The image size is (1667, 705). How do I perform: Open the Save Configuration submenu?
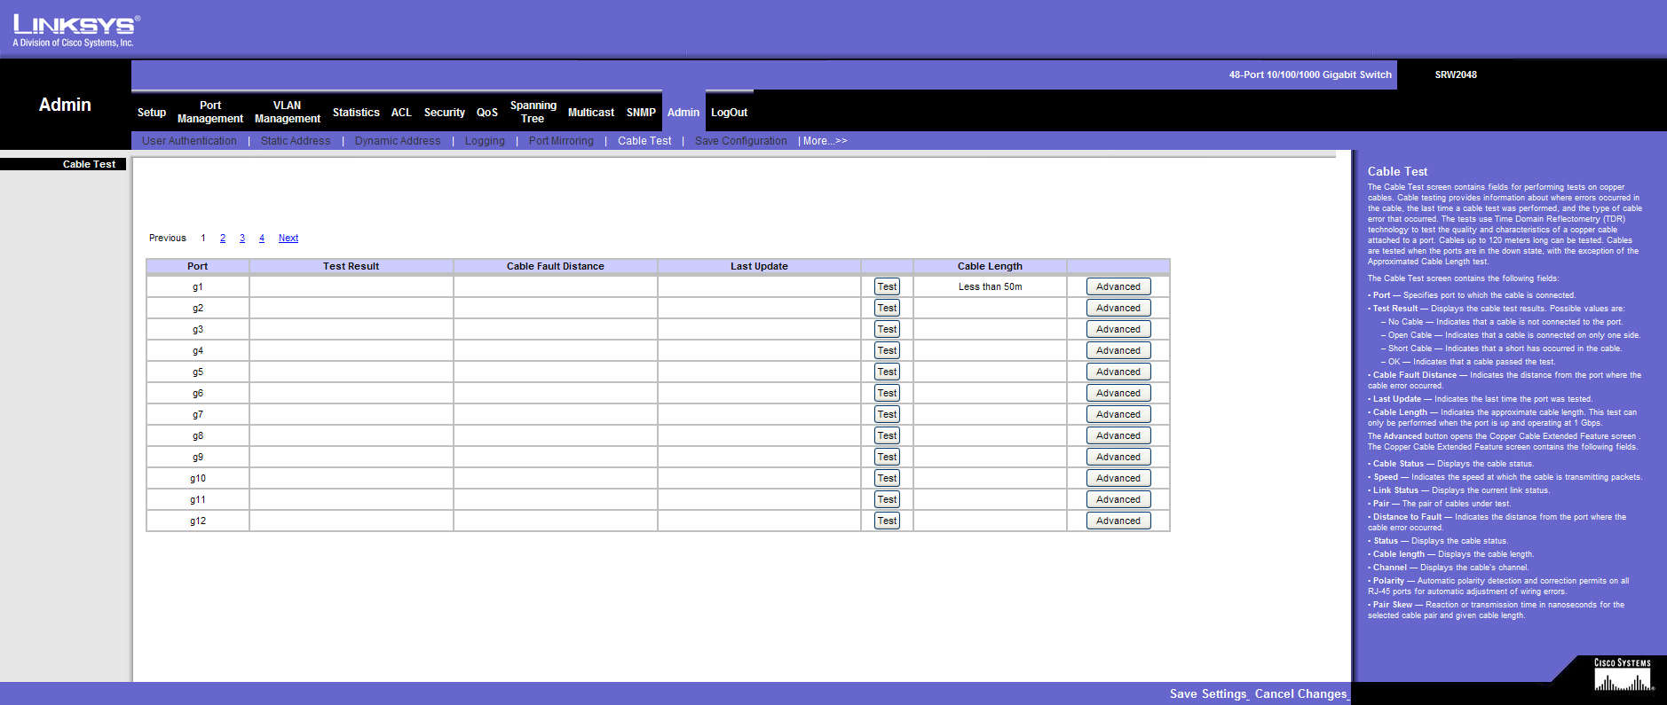click(740, 141)
